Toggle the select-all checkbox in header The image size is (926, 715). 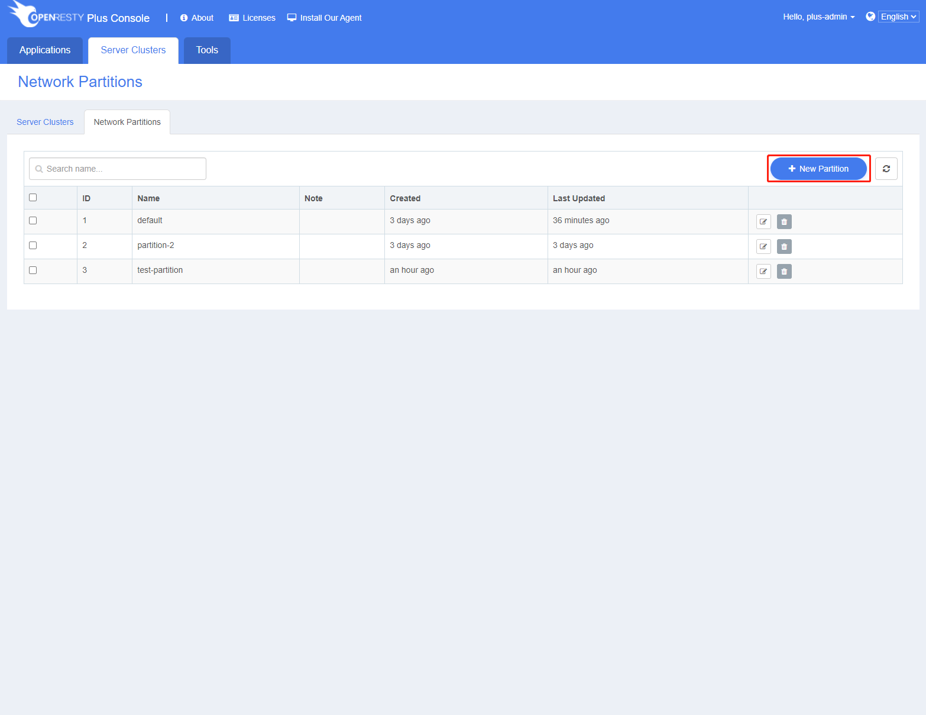[x=33, y=198]
